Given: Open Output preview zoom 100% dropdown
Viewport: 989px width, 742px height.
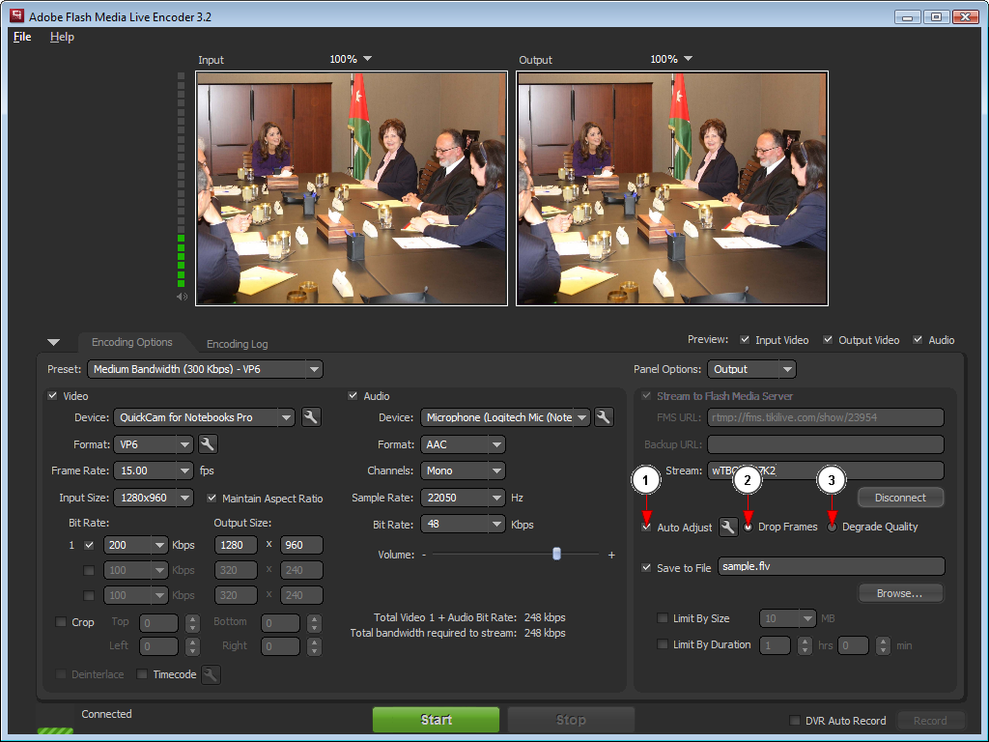Looking at the screenshot, I should 671,59.
